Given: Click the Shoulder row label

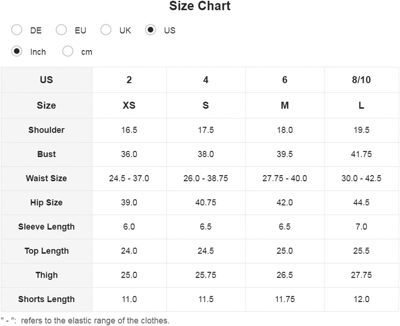Looking at the screenshot, I should point(46,130).
